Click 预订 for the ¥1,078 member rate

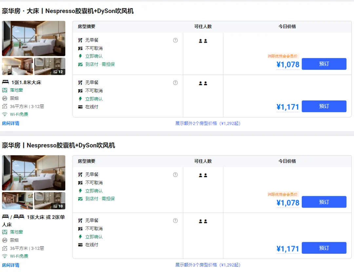[x=324, y=64]
